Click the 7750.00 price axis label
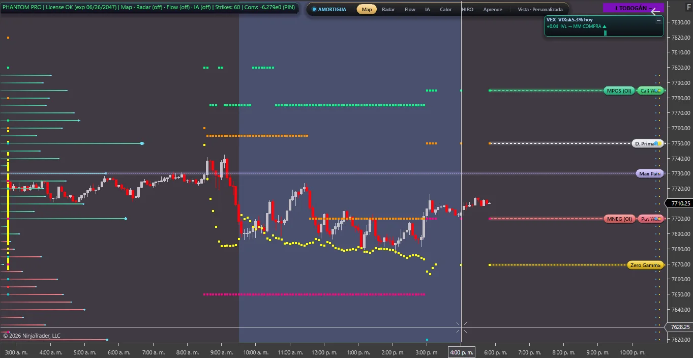The width and height of the screenshot is (693, 358). pos(682,143)
